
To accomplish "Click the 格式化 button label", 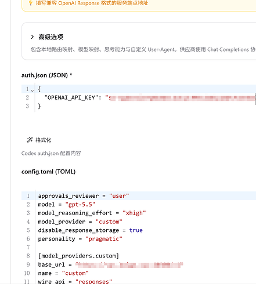I will 44,140.
